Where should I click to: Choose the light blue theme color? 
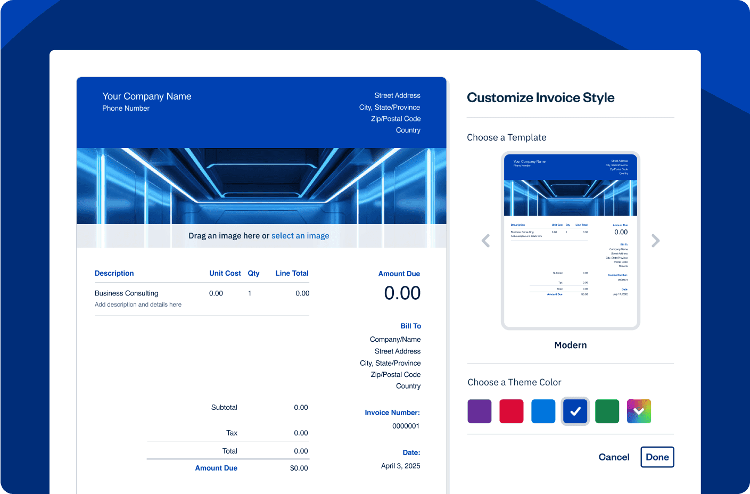(x=543, y=411)
